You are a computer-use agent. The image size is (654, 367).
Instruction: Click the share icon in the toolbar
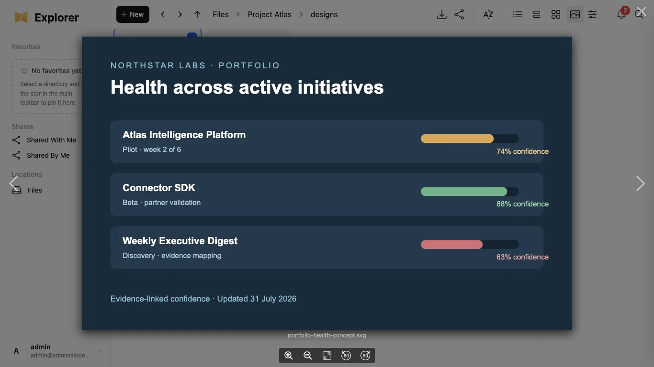click(x=459, y=14)
